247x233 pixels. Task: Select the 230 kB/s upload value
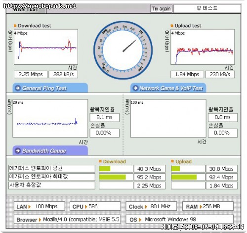click(x=220, y=74)
